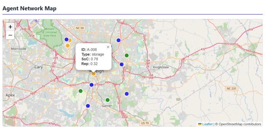Select the orange A-008 marker under the popup tip
This screenshot has height=128, width=267.
[93, 74]
